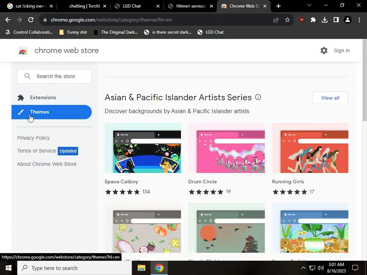Open the radish garden theme thumbnail
This screenshot has width=367, height=275.
pos(310,228)
